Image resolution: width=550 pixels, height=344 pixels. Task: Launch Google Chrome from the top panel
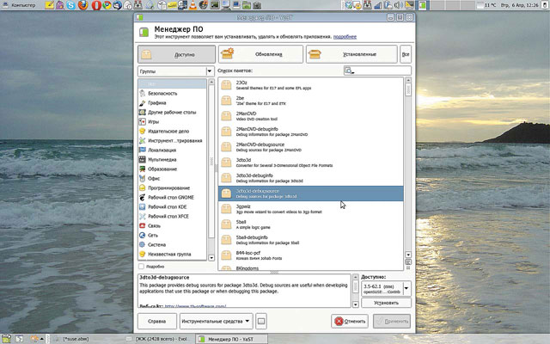coord(107,5)
